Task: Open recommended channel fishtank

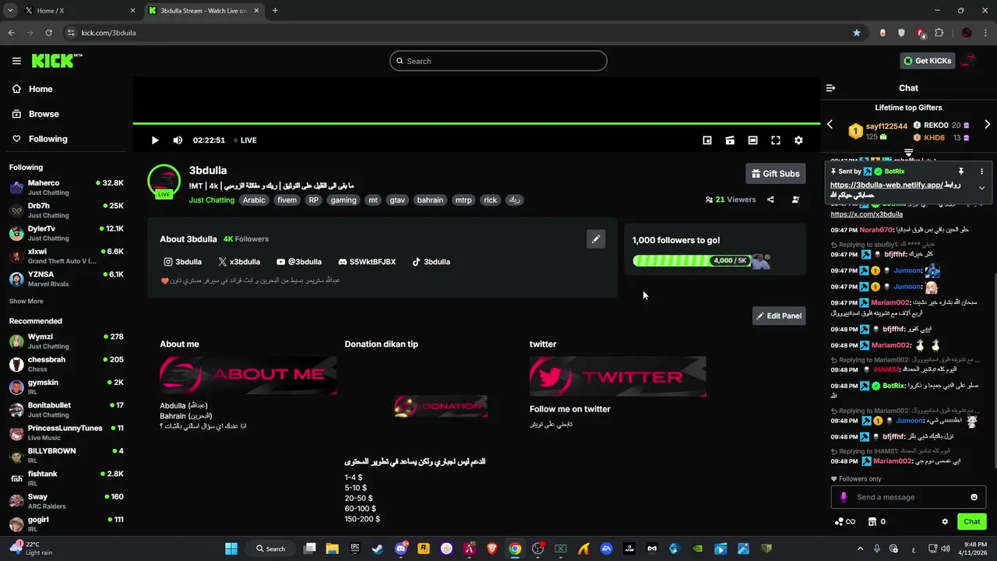Action: [x=66, y=478]
